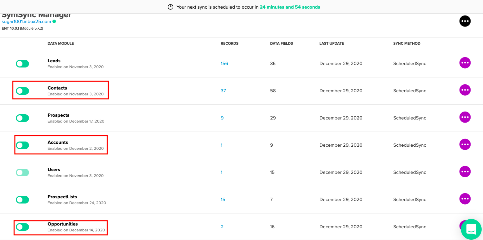Click the RECORDS column header
This screenshot has height=240, width=483.
coord(229,44)
